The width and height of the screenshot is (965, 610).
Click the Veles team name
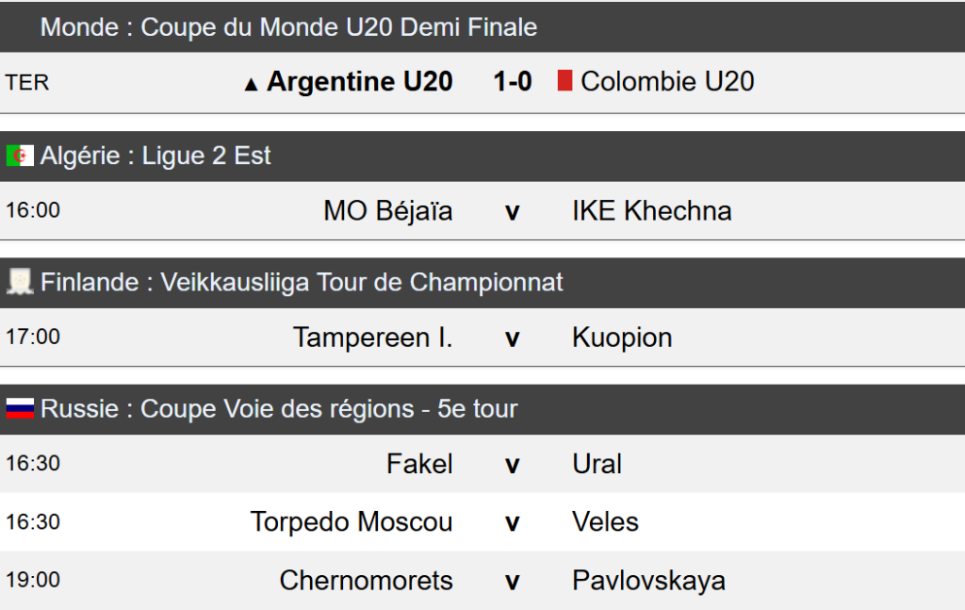pyautogui.click(x=605, y=521)
